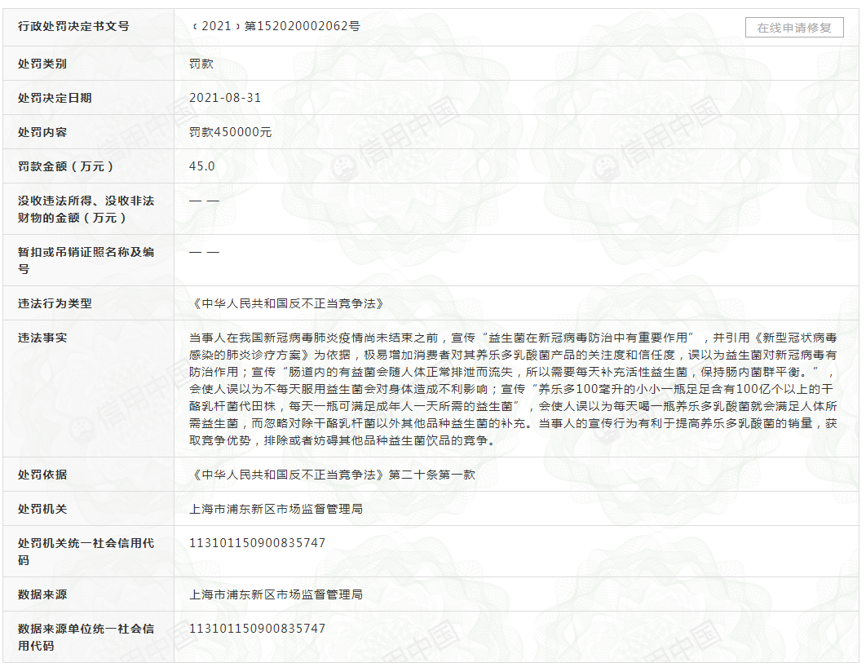Screen dimensions: 866x667
Task: Click the 处罚机关 label
Action: tap(42, 509)
